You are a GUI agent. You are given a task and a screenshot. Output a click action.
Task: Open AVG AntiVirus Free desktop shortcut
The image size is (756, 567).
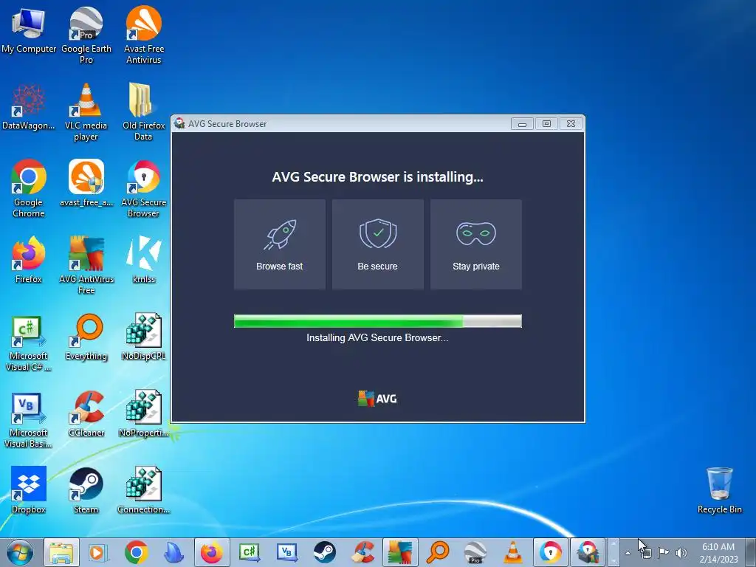coord(86,265)
